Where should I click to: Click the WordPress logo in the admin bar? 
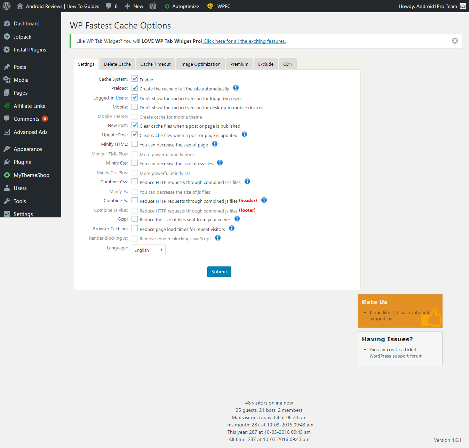pyautogui.click(x=7, y=6)
